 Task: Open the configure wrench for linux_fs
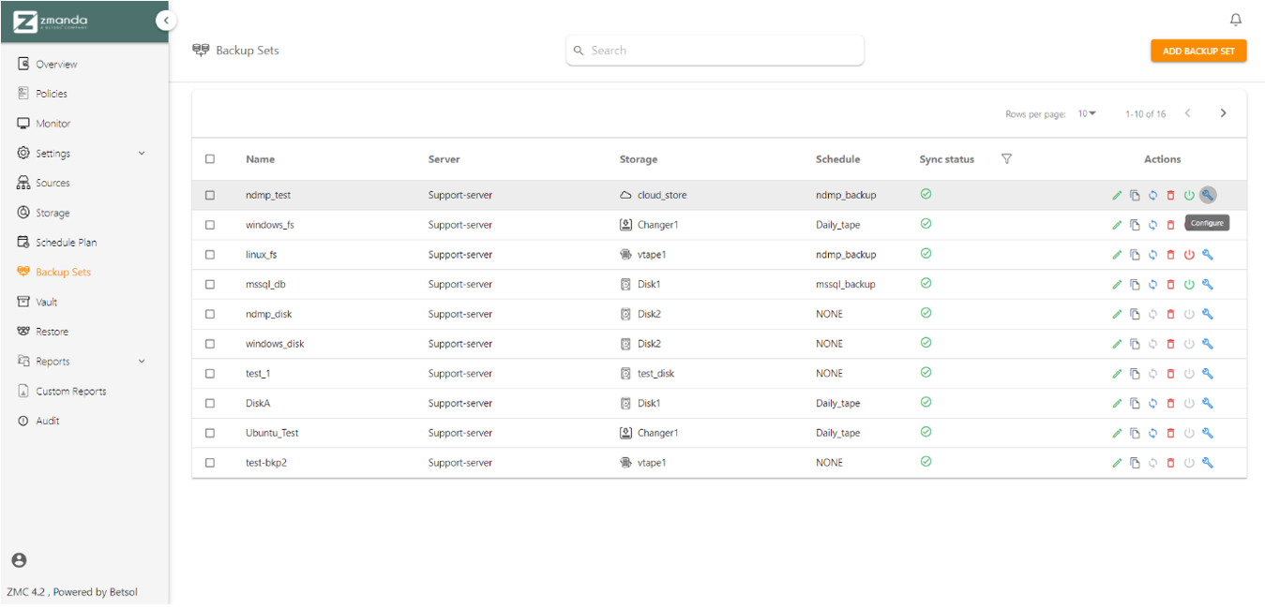point(1208,255)
